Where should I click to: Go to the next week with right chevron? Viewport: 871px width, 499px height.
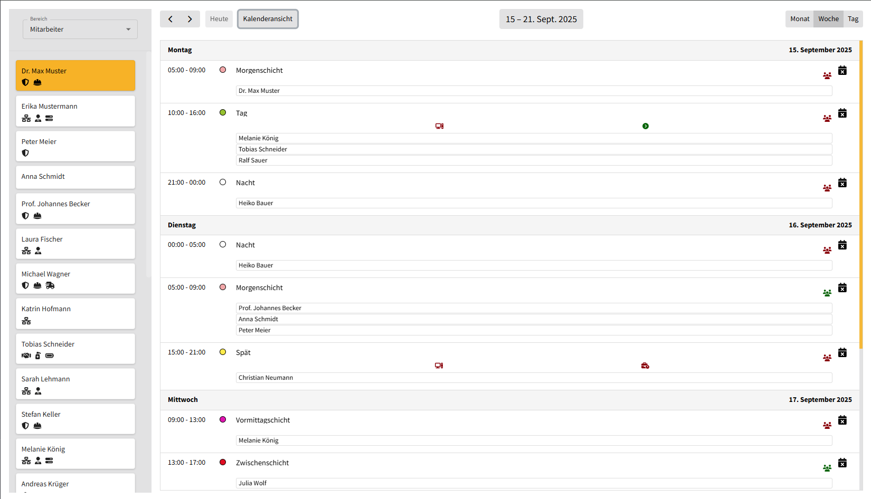click(190, 19)
